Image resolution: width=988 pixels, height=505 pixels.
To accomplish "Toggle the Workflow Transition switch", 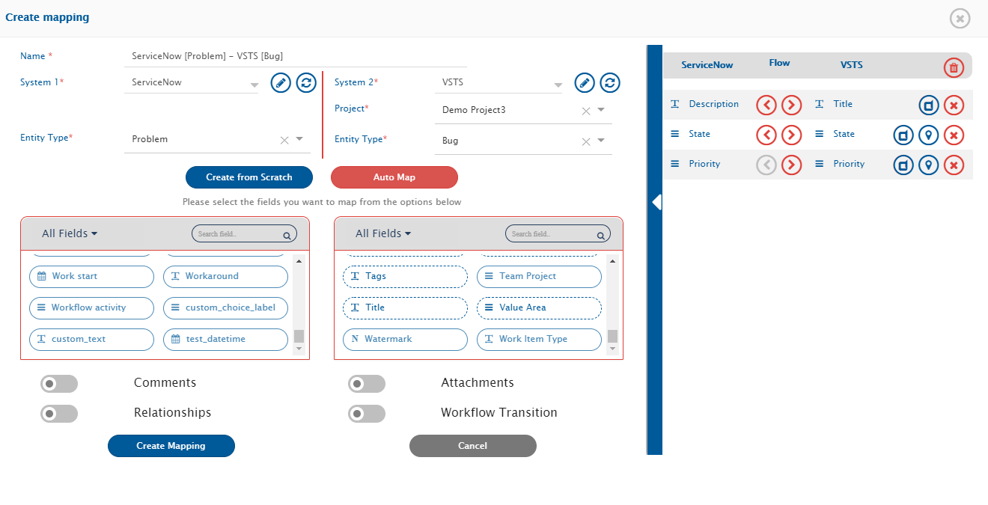I will (367, 414).
